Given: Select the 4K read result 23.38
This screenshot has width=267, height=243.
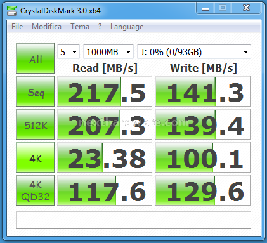Looking at the screenshot, I should click(105, 157).
